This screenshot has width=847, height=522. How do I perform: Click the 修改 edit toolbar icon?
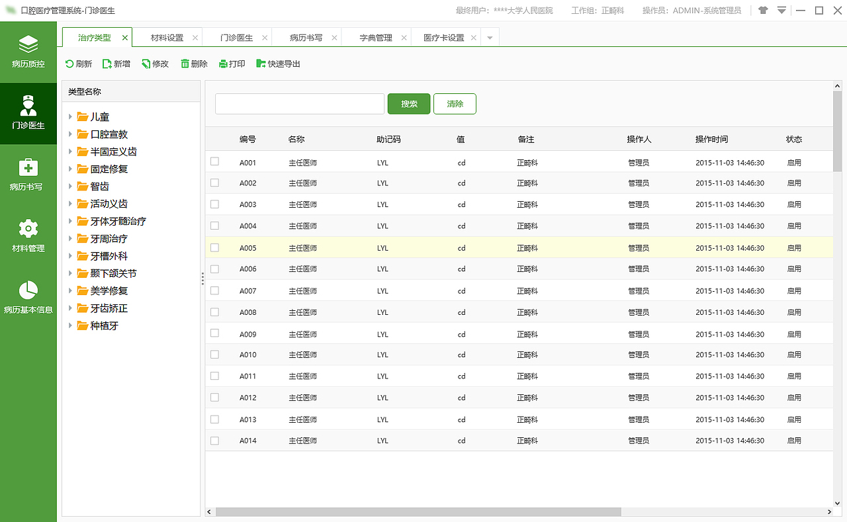(x=146, y=64)
